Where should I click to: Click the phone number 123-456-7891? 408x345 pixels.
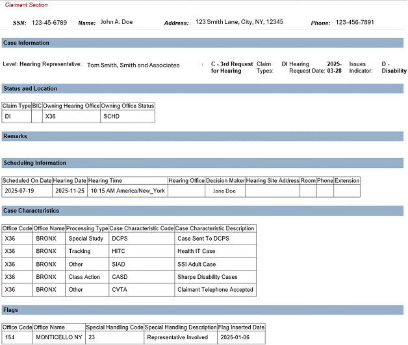click(355, 23)
